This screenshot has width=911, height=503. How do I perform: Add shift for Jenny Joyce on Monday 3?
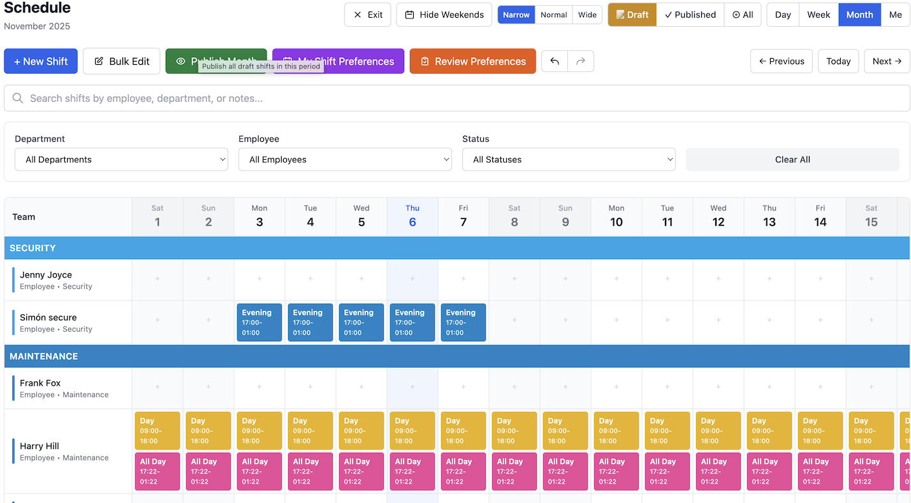tap(259, 279)
